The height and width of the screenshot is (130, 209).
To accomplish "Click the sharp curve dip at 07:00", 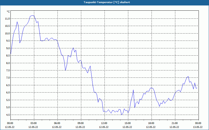I will coord(66,70).
